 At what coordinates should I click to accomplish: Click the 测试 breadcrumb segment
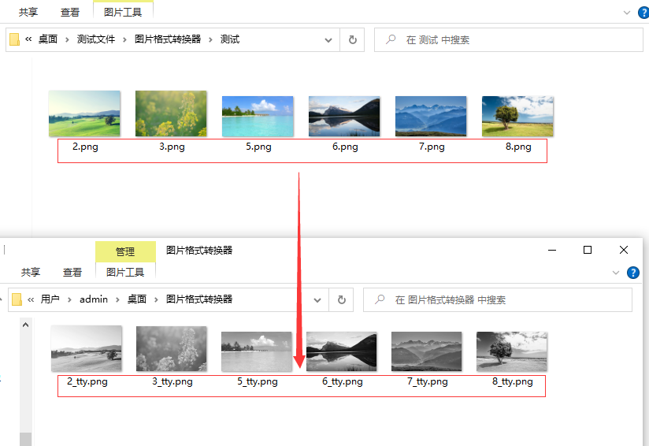click(x=230, y=39)
